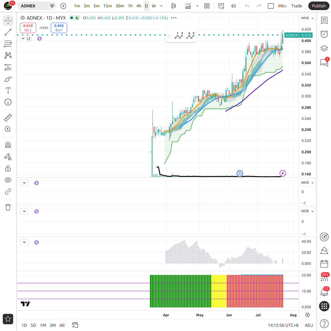The image size is (331, 331).
Task: Select the weekly W timeframe
Action: pyautogui.click(x=154, y=6)
